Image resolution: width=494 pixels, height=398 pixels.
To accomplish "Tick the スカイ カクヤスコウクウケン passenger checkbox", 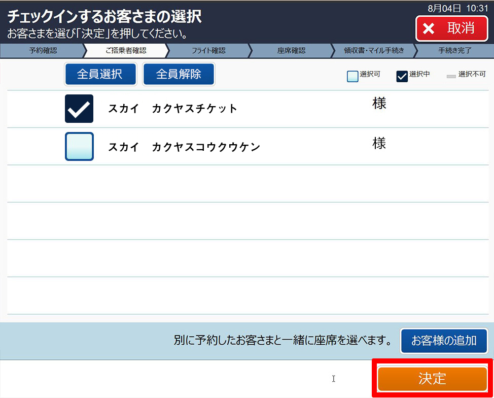I will 79,147.
